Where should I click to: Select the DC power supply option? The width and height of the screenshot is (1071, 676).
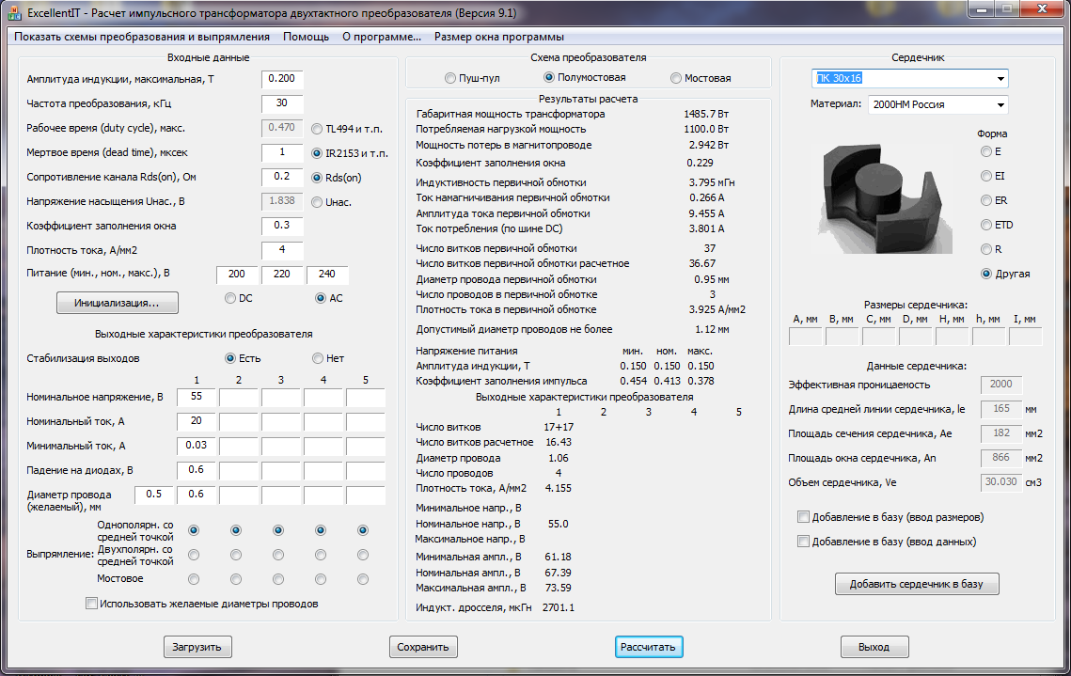pos(229,298)
